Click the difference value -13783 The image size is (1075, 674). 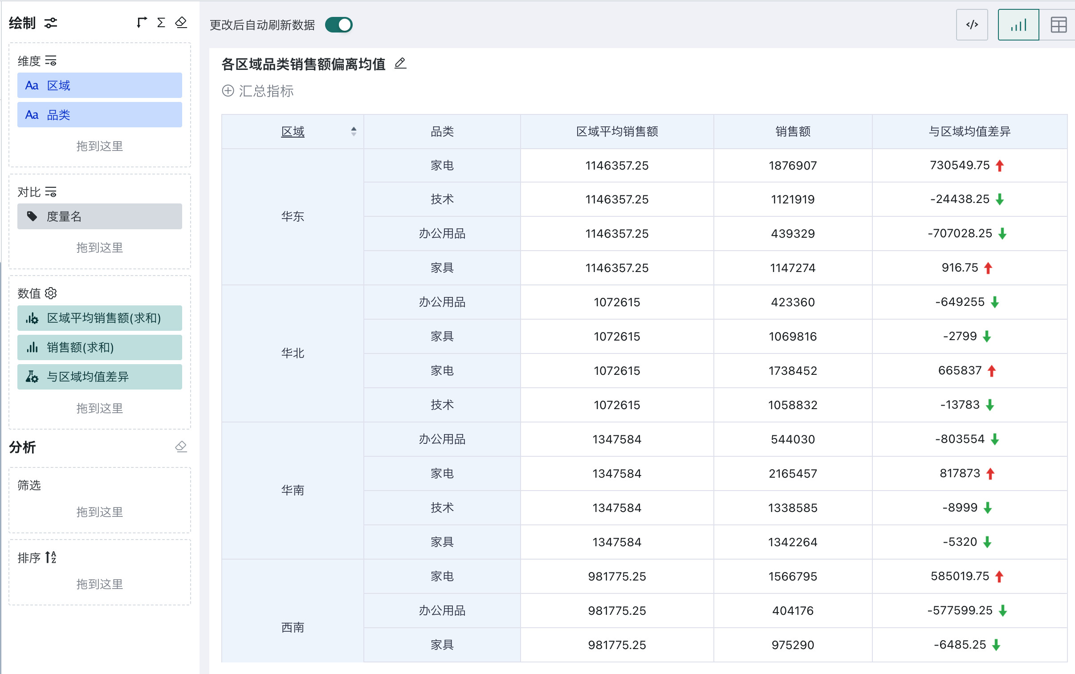[x=960, y=405]
